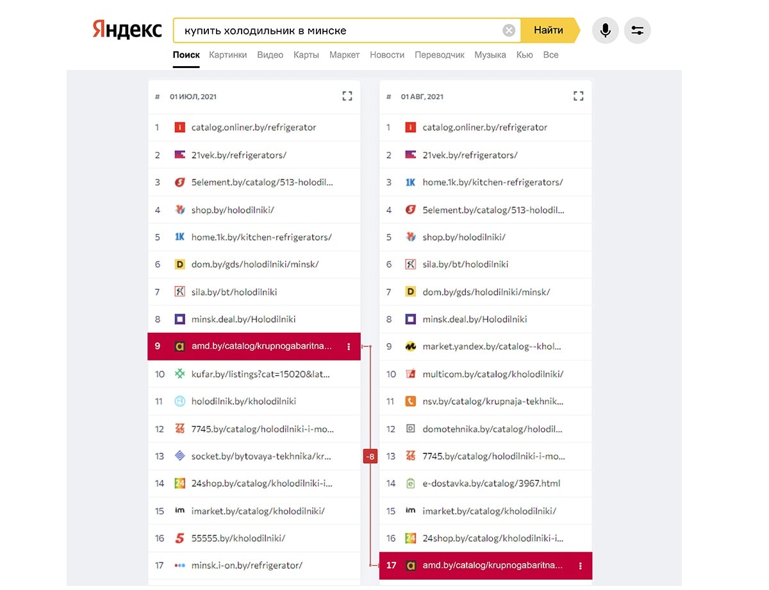This screenshot has width=769, height=590.
Task: Click the nsv.by favicon icon
Action: click(x=411, y=401)
